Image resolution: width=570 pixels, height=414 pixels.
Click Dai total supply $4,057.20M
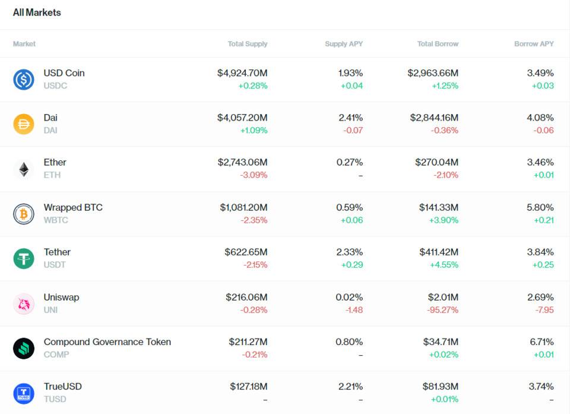pyautogui.click(x=242, y=118)
